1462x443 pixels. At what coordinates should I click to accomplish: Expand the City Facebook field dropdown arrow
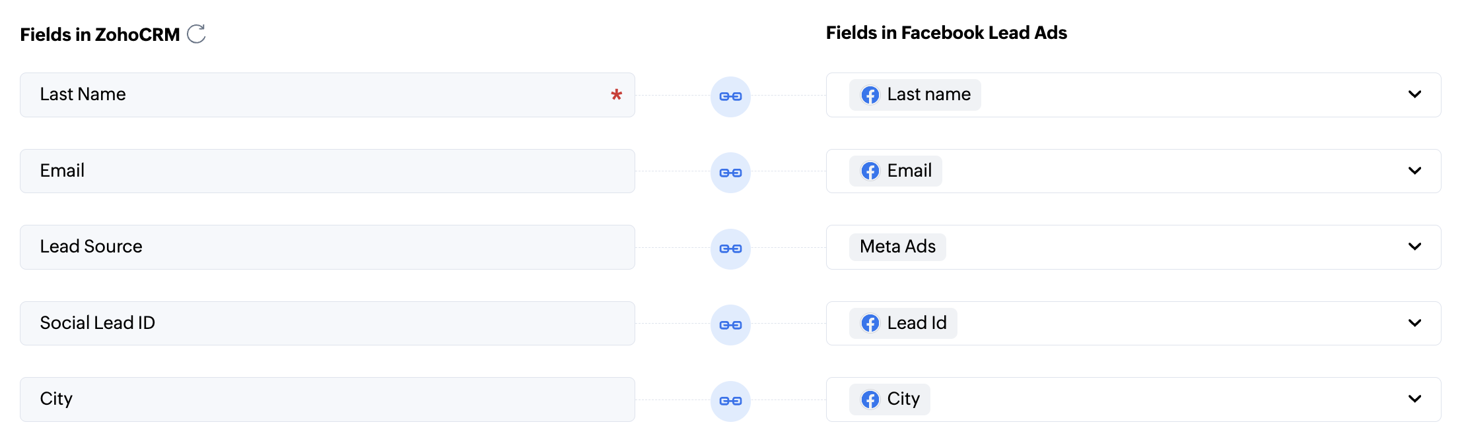tap(1414, 399)
